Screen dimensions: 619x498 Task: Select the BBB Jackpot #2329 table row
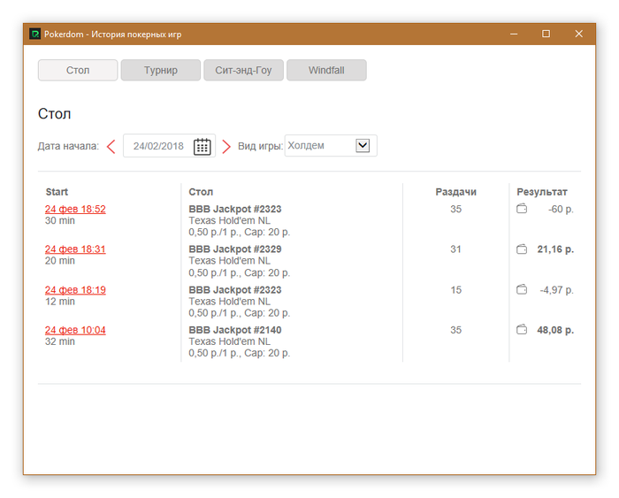(235, 249)
